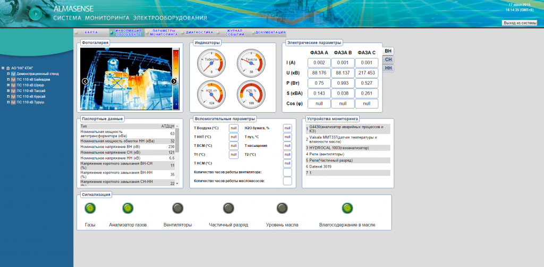Click the Т Воздуха value field

234,128
